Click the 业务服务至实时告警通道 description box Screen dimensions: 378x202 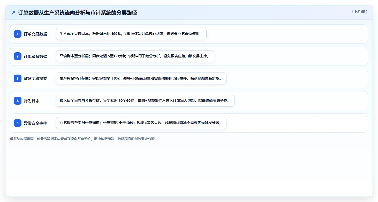(x=141, y=123)
